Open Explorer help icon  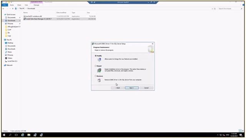tap(243, 5)
